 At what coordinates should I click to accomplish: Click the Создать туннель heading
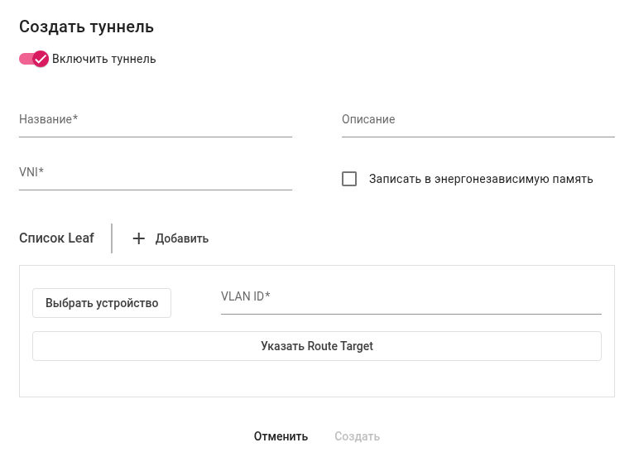point(87,26)
